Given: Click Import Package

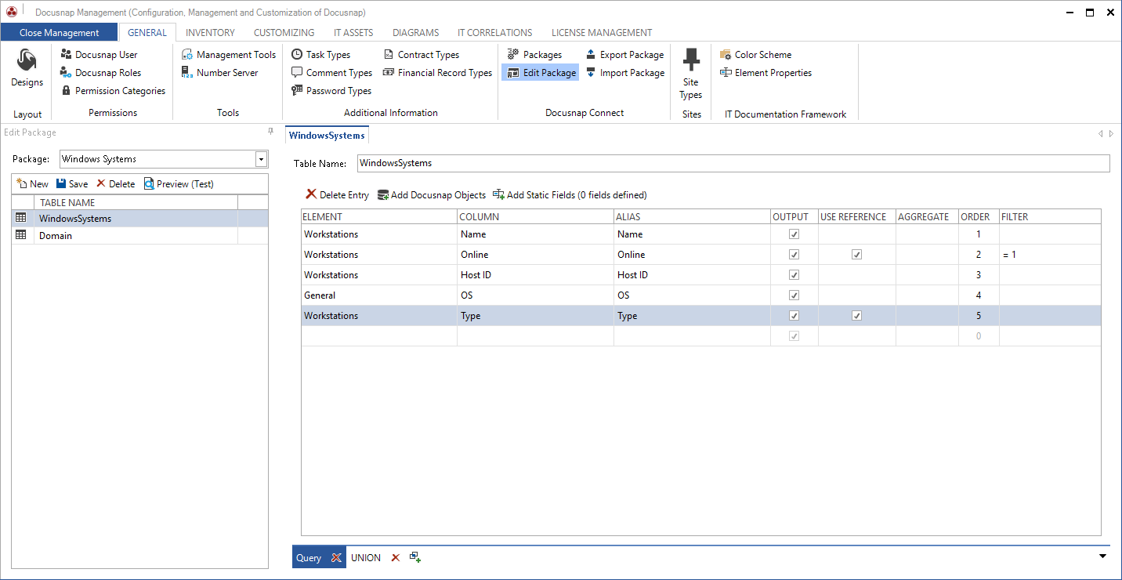Looking at the screenshot, I should pyautogui.click(x=624, y=73).
